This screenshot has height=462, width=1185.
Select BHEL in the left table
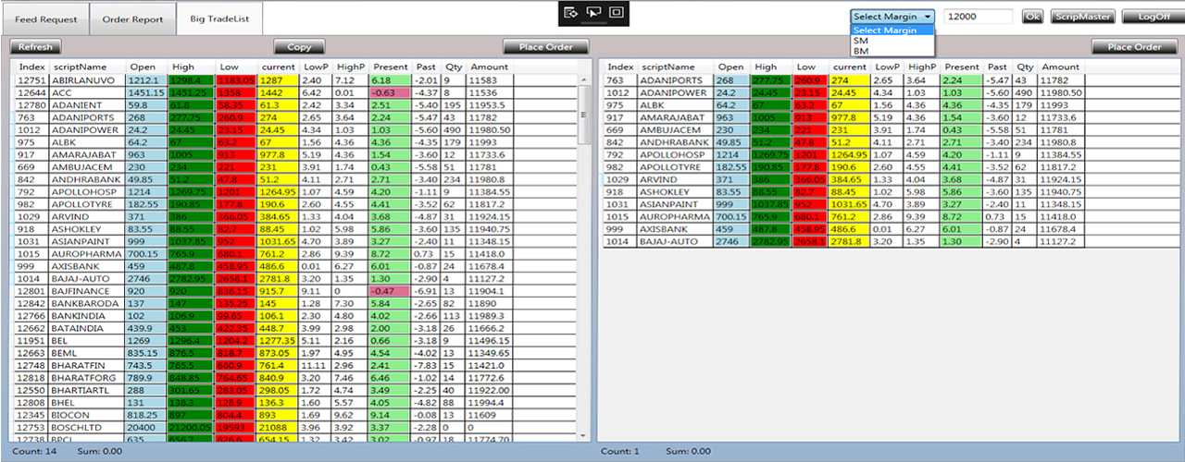[294, 402]
